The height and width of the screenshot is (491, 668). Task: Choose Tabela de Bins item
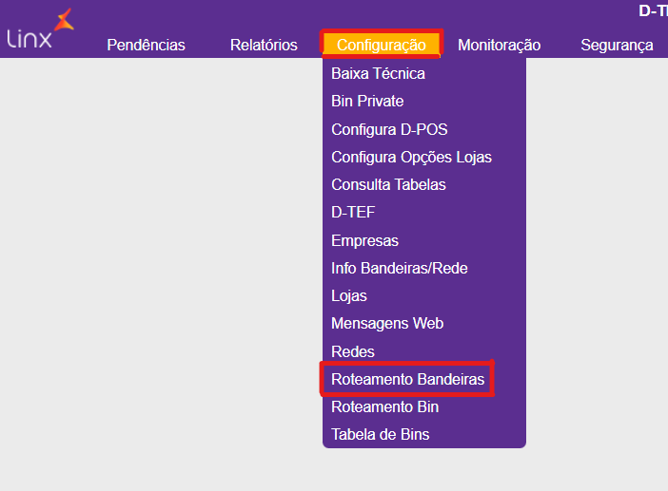(x=380, y=434)
